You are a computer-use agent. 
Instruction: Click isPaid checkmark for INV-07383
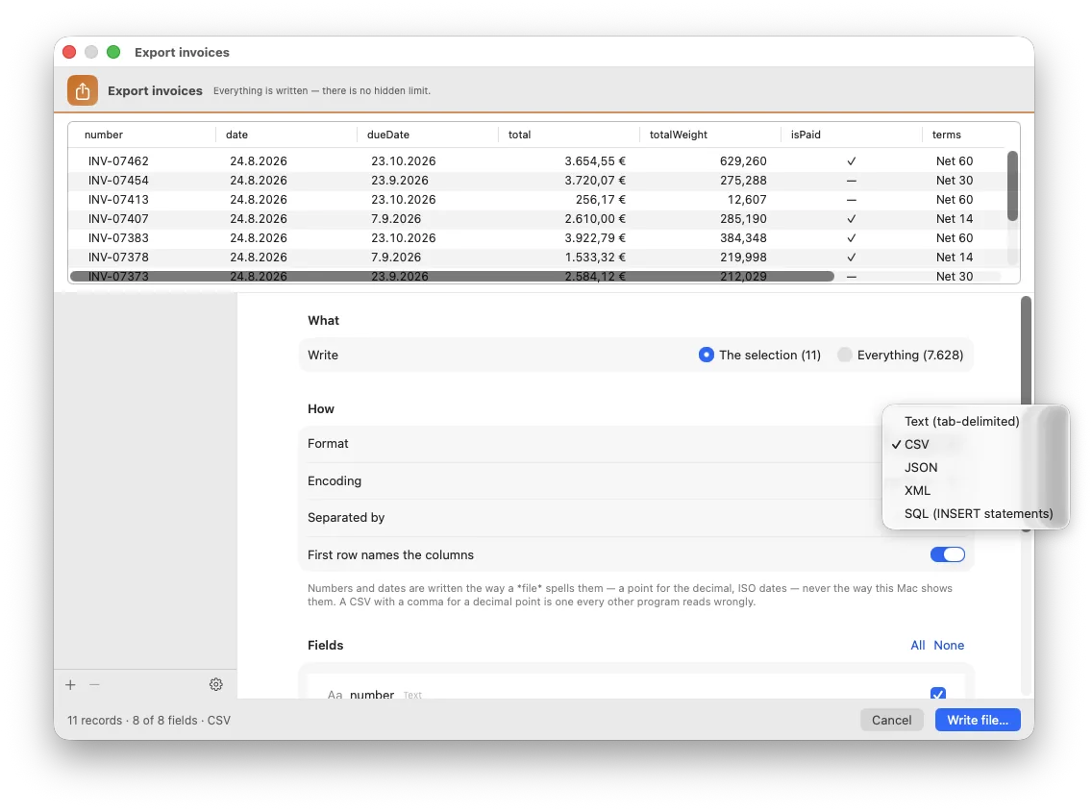[x=851, y=238]
